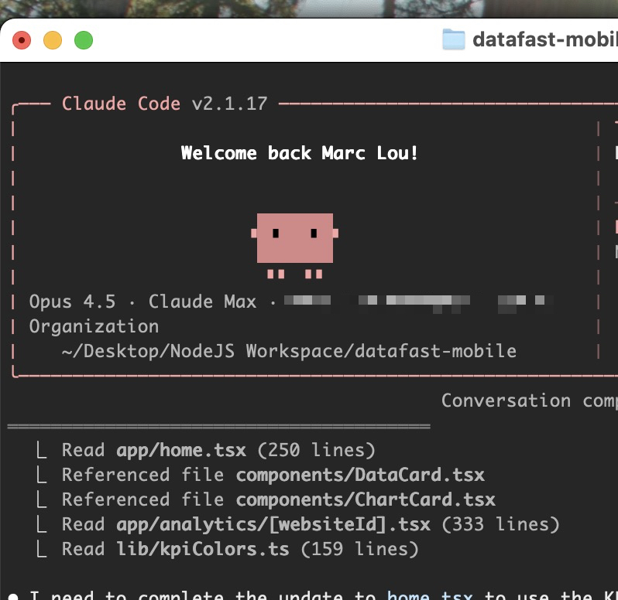Screen dimensions: 618x600
Task: Click the 'Opus 4.5' model label
Action: [x=73, y=302]
